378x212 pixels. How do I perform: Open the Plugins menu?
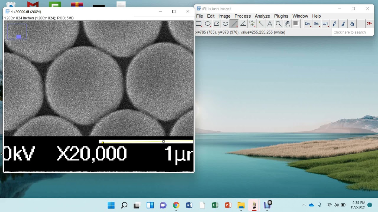coord(281,16)
